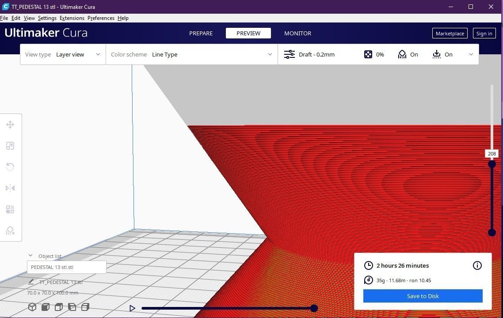Click the material spool usage icon
This screenshot has width=503, height=318.
click(369, 280)
